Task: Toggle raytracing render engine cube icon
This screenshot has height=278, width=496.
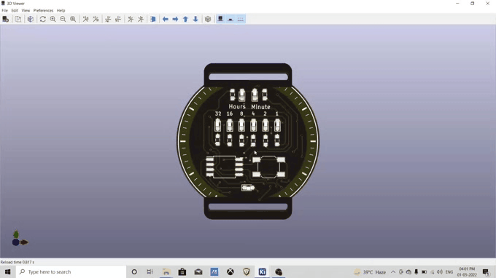Action: (x=31, y=19)
